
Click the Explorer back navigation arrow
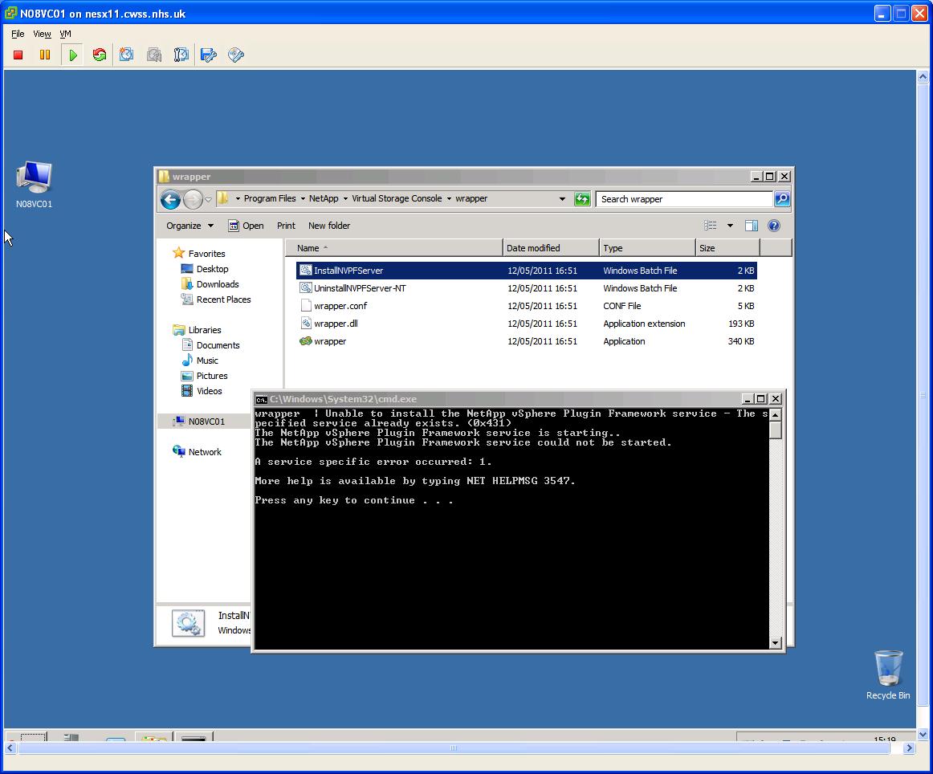170,199
